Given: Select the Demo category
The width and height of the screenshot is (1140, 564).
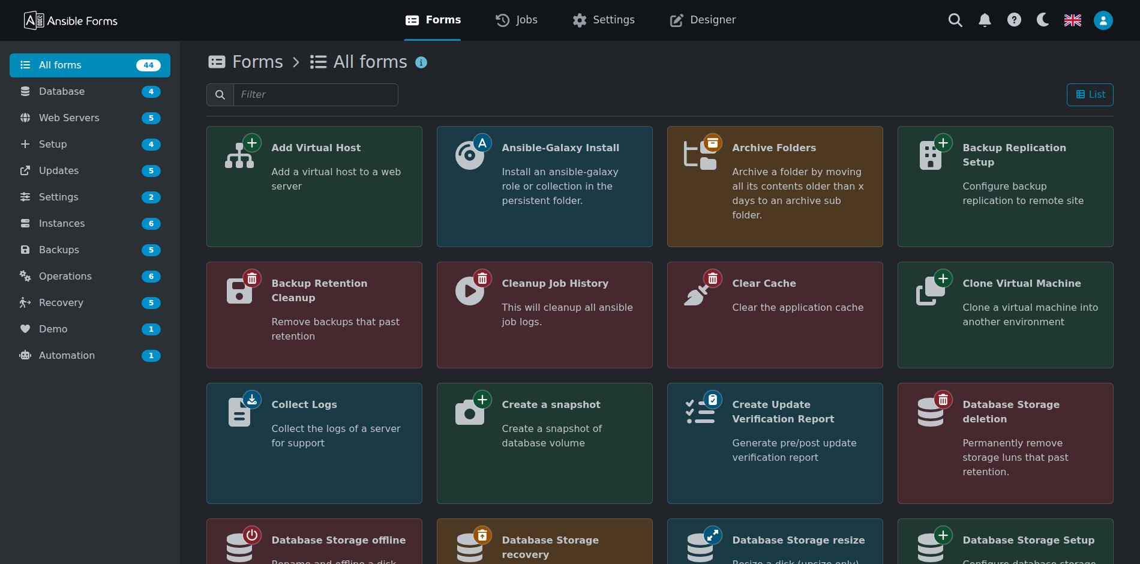Looking at the screenshot, I should (90, 329).
